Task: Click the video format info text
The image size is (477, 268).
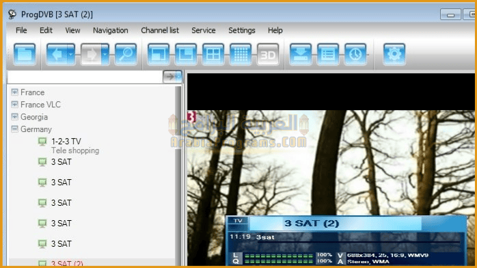Action: 387,255
